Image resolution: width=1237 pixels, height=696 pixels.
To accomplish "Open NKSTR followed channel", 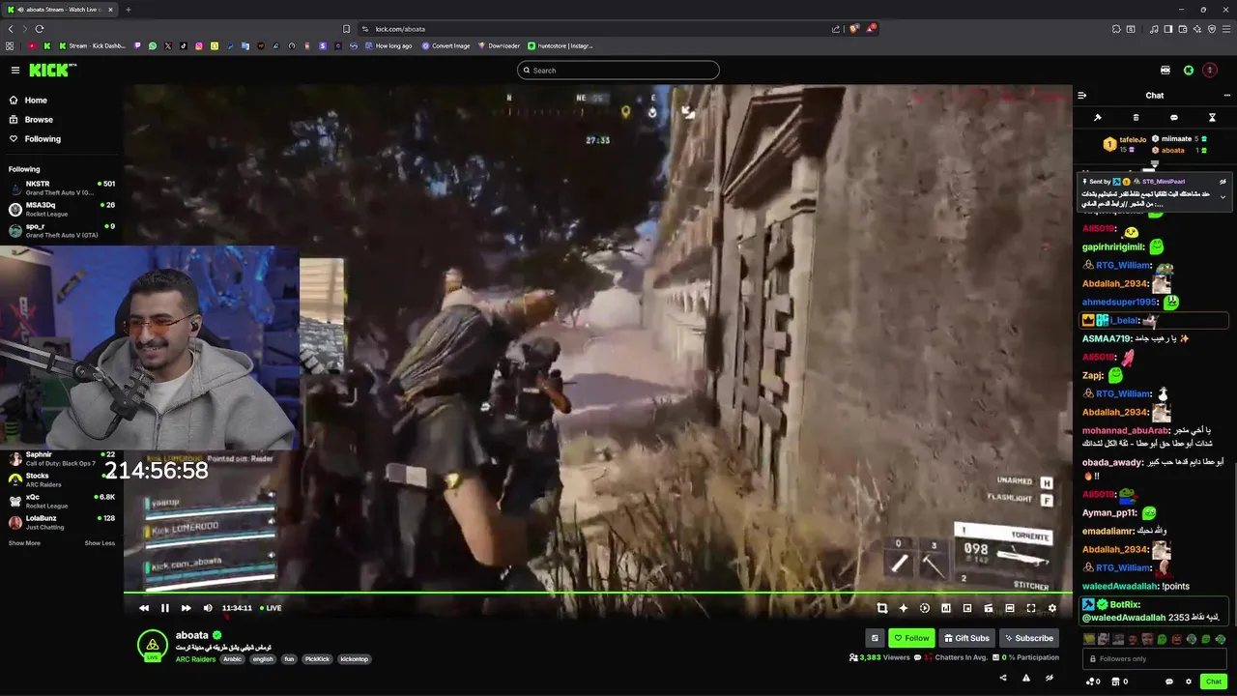I will point(61,188).
